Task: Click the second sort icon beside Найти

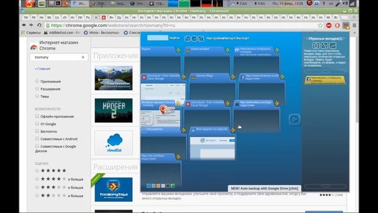Action: click(x=194, y=38)
